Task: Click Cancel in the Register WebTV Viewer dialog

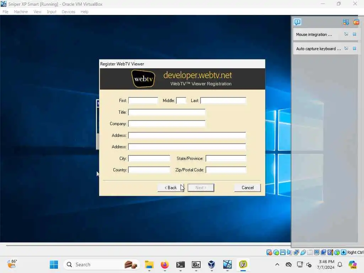Action: pos(247,188)
